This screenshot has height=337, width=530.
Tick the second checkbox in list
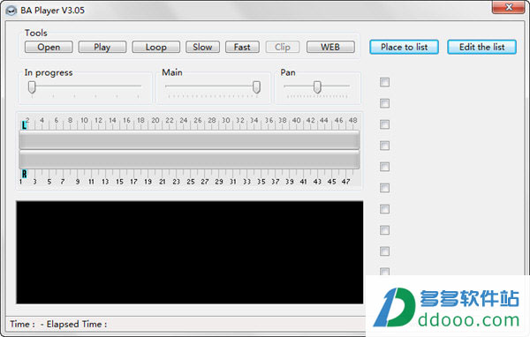coord(384,103)
